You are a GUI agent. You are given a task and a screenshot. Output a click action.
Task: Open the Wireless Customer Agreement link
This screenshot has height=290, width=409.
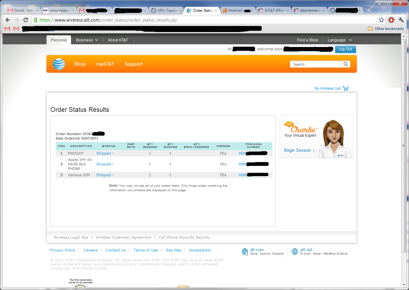[x=124, y=237]
